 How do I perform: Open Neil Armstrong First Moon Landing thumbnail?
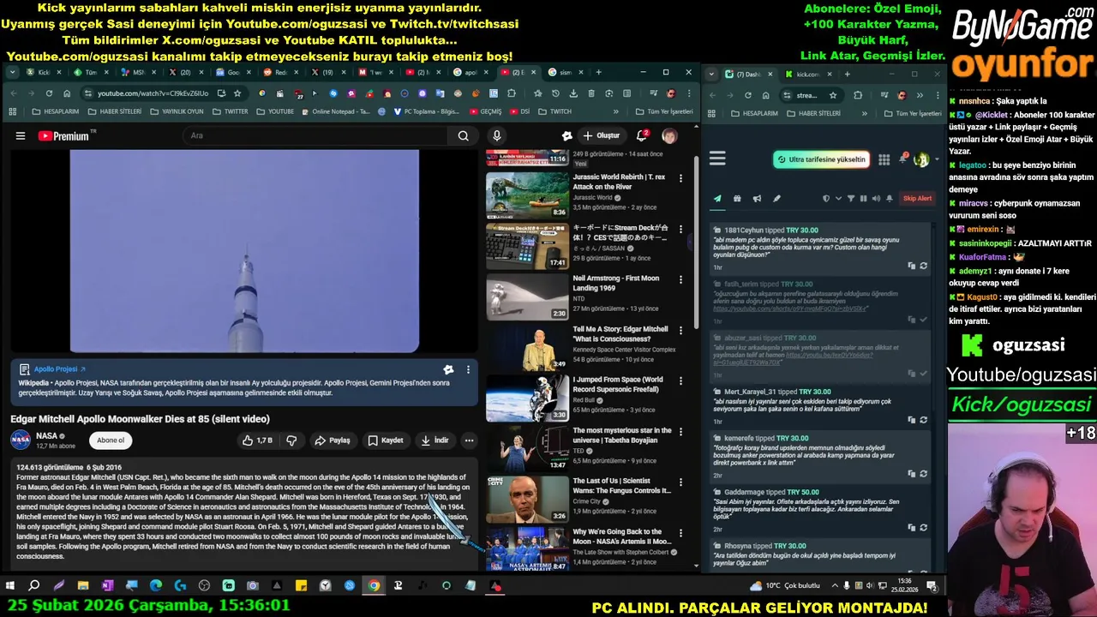pyautogui.click(x=527, y=297)
